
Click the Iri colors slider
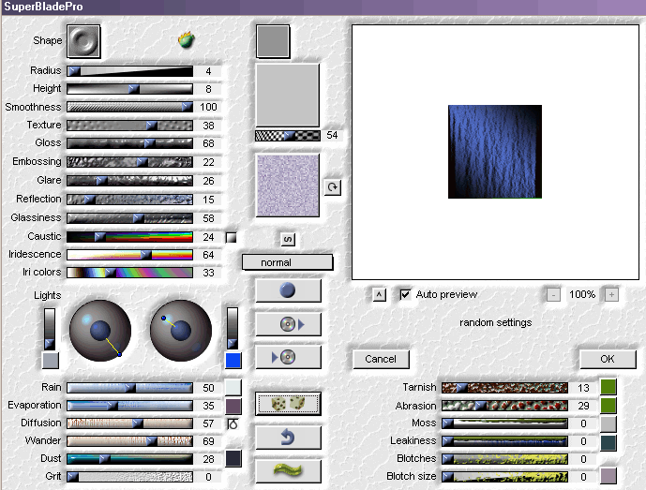coord(129,273)
